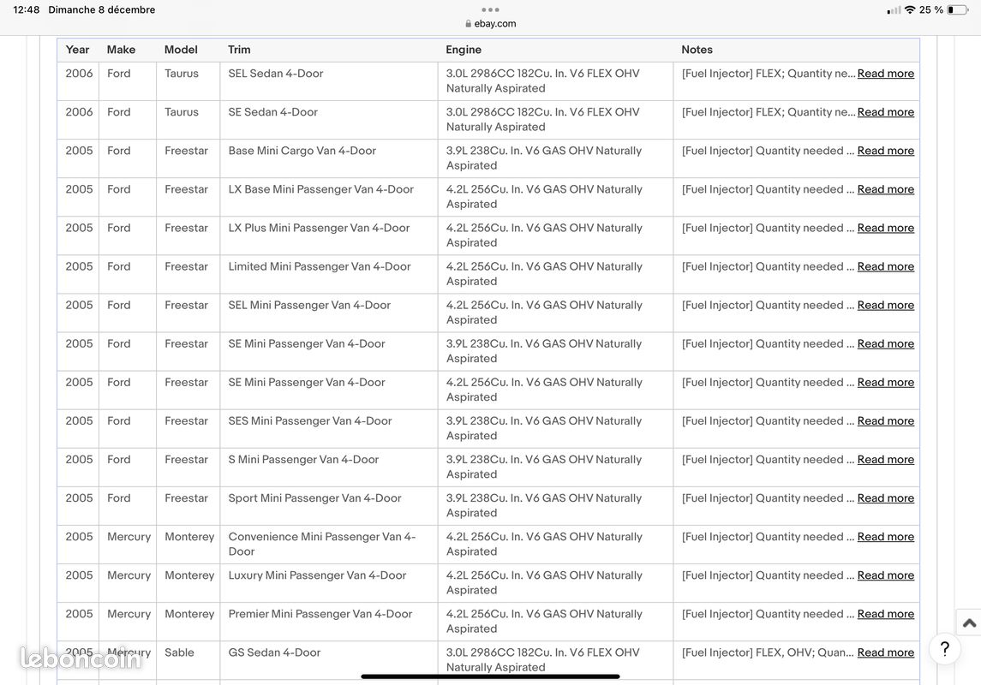The image size is (981, 685).
Task: Open Read more for SE Sedan 4-Door
Action: (x=885, y=112)
